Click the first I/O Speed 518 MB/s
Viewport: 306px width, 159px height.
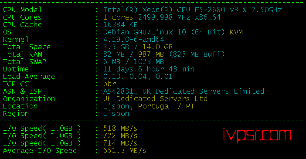(120, 129)
